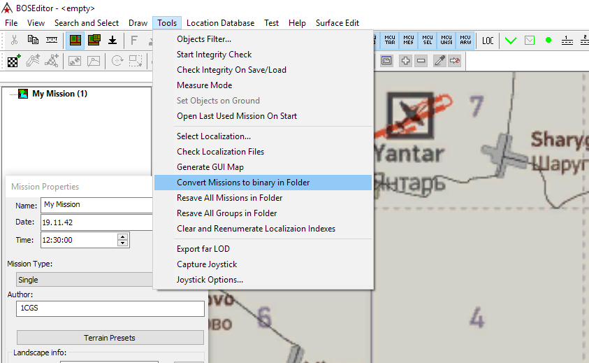Toggle the MCU SEL icons button
The height and width of the screenshot is (363, 589).
(x=428, y=40)
